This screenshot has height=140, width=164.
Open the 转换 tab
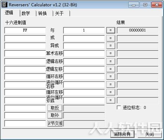click(x=42, y=13)
